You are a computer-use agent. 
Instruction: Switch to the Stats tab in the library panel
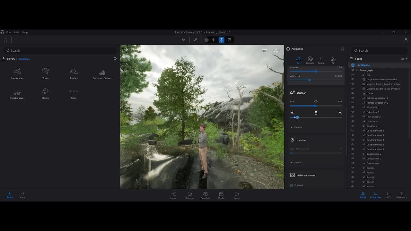click(22, 196)
